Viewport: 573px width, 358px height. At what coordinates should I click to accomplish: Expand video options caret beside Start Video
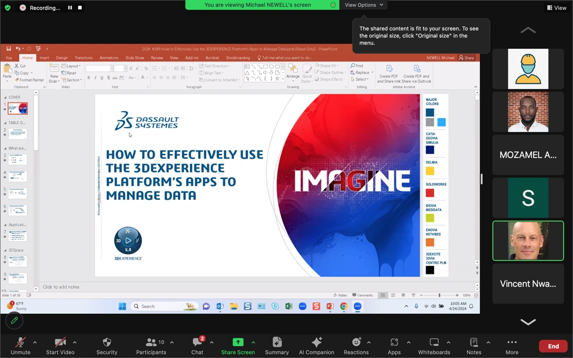coord(75,342)
